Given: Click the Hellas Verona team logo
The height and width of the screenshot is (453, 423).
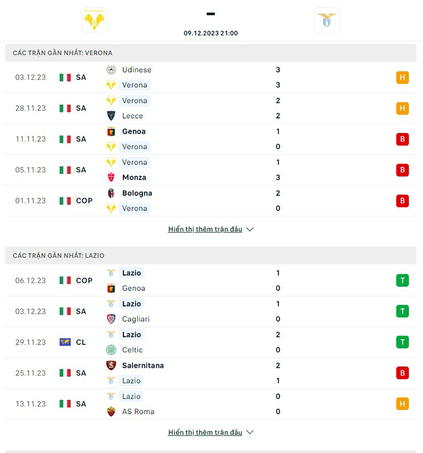Looking at the screenshot, I should pyautogui.click(x=94, y=20).
